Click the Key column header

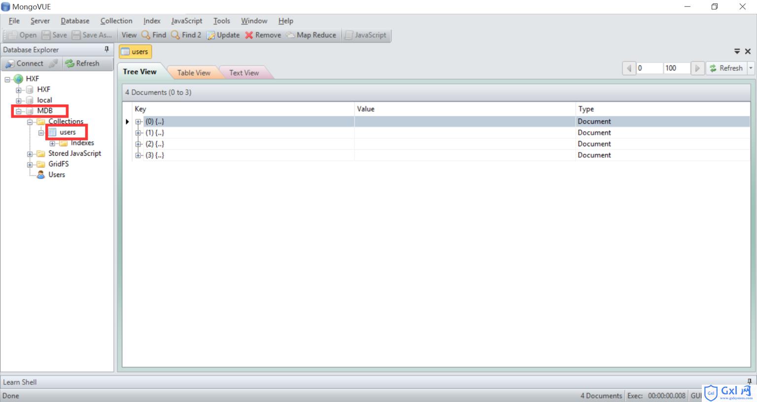click(243, 109)
